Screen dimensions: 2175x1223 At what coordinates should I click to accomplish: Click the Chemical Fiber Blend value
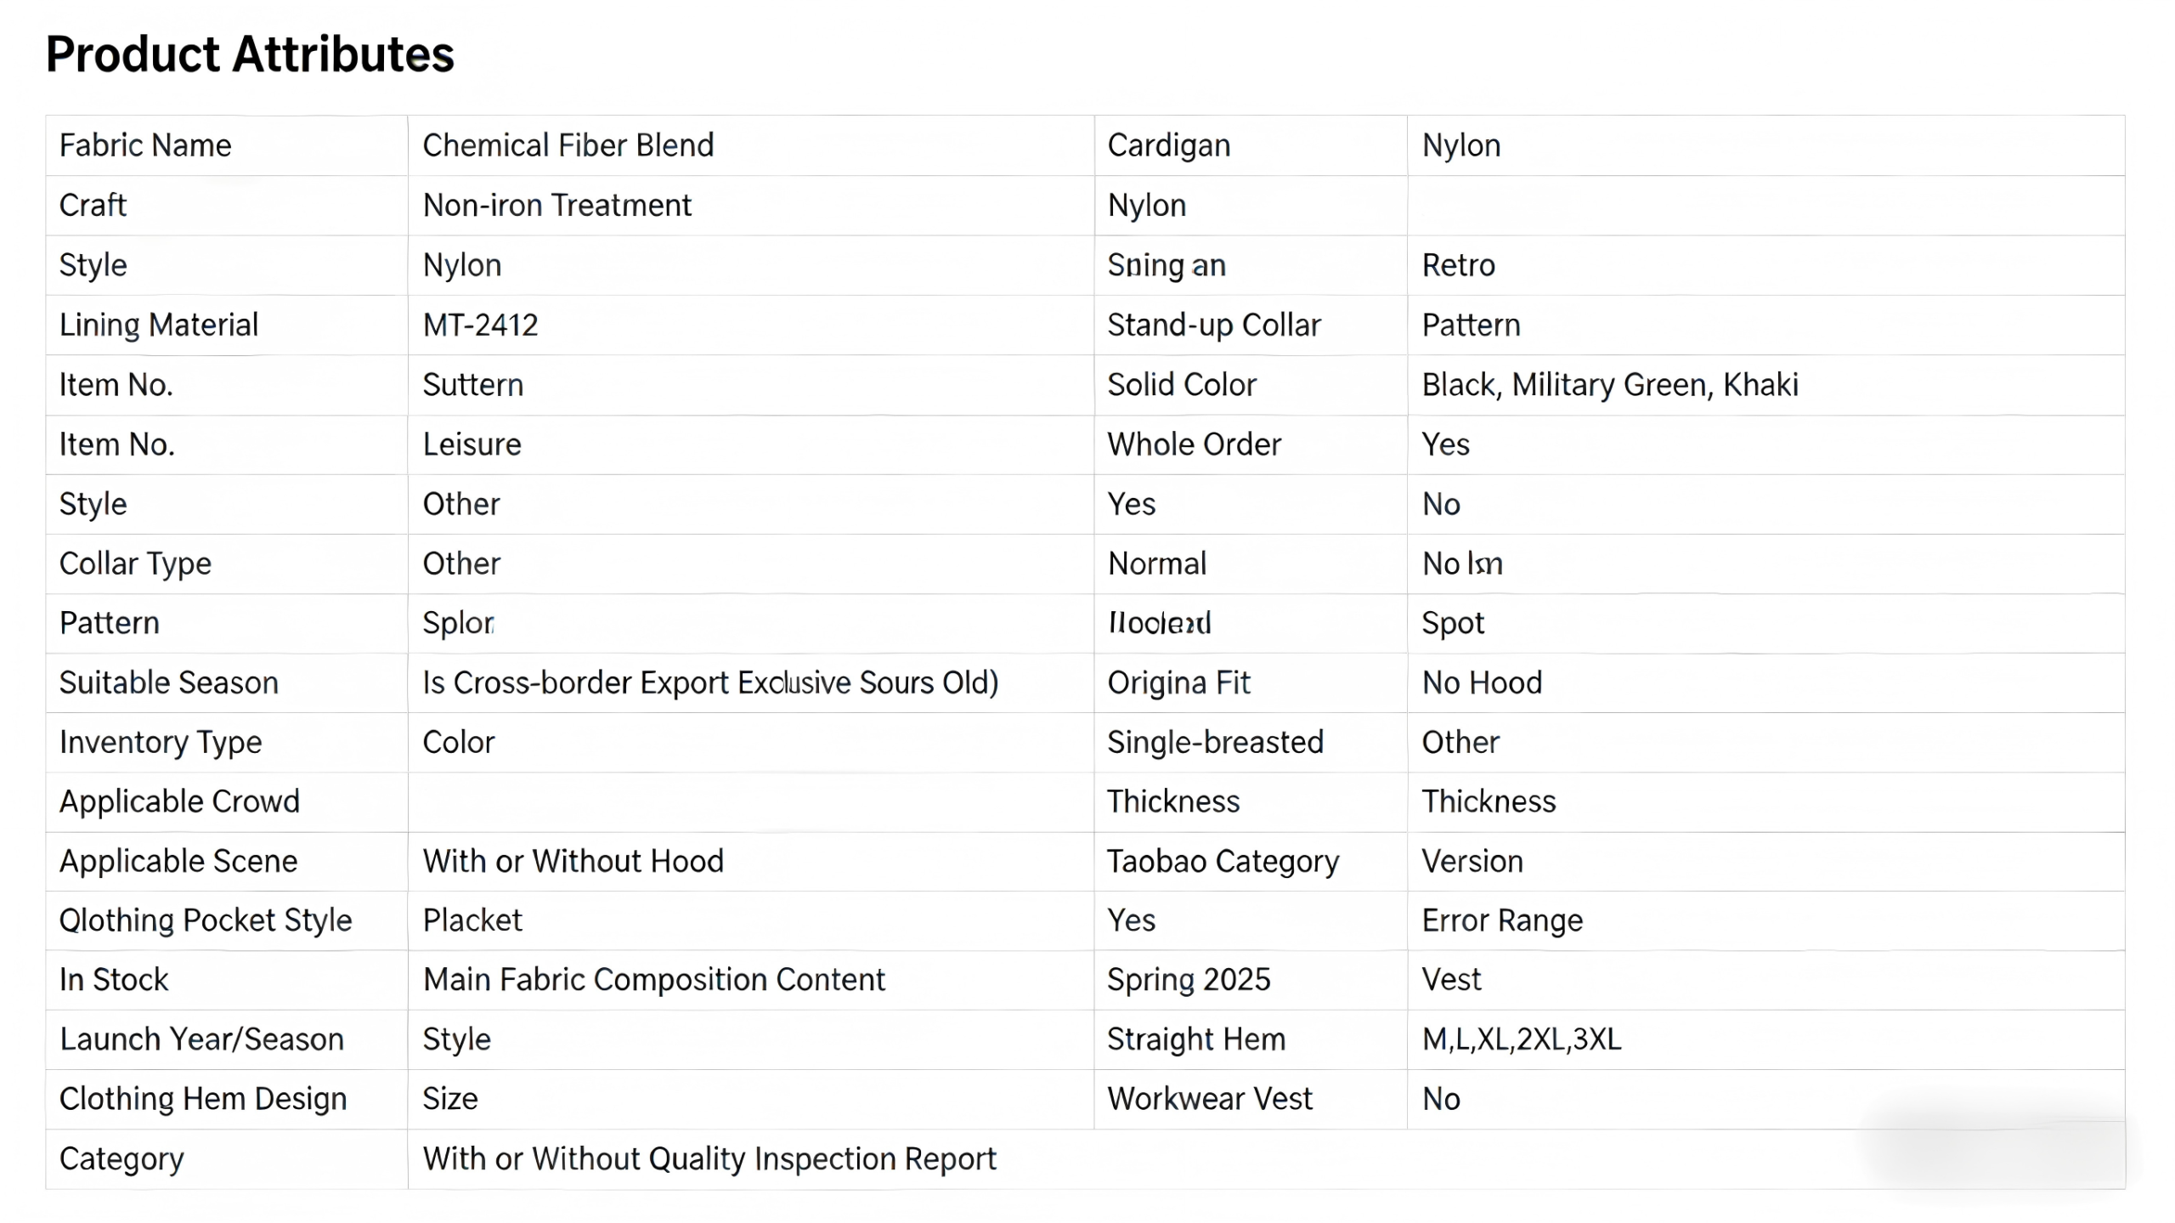click(x=568, y=145)
